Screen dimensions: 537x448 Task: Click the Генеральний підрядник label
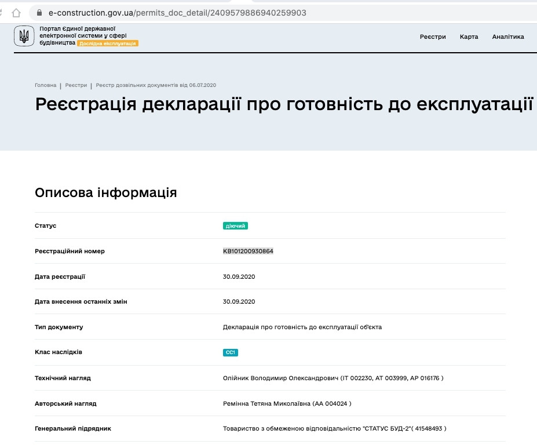point(73,428)
